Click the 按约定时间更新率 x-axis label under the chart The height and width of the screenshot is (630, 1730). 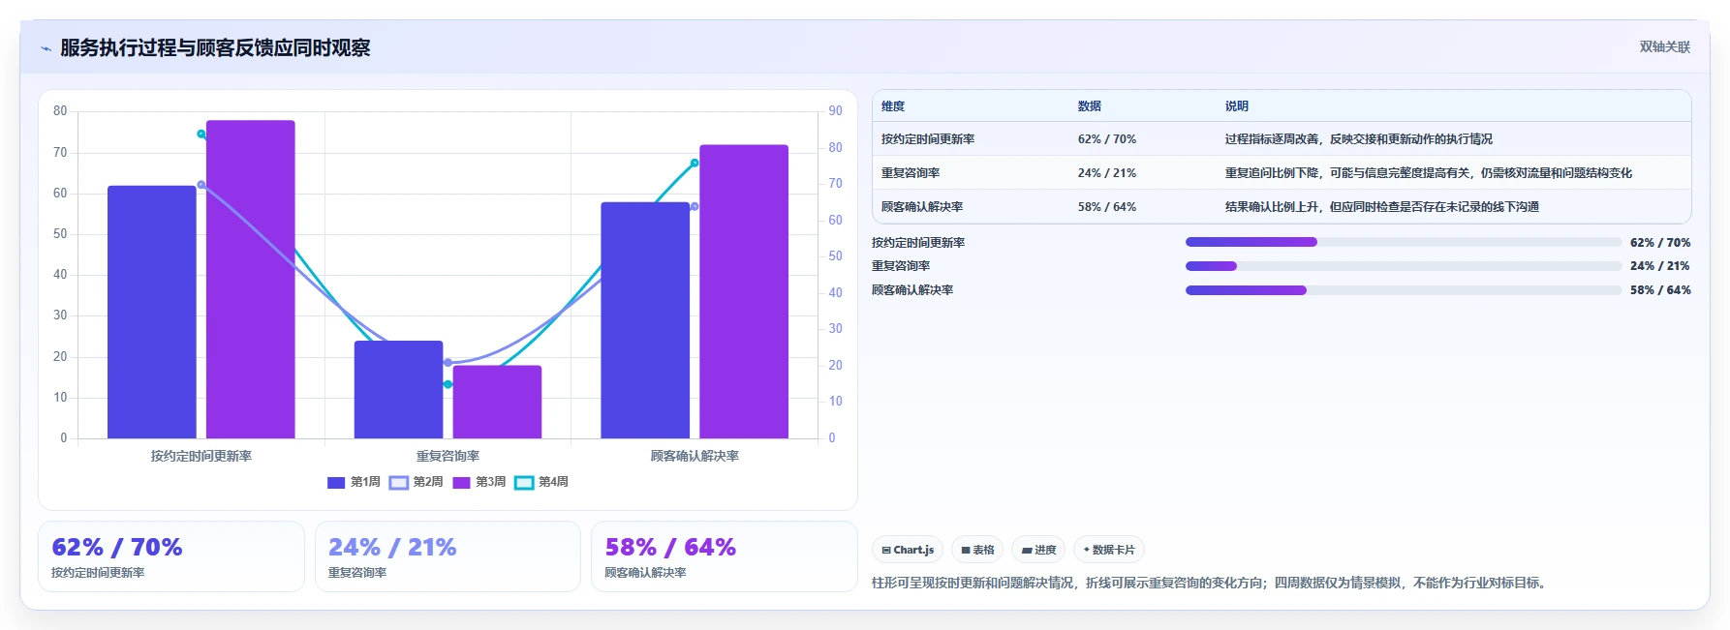coord(201,456)
